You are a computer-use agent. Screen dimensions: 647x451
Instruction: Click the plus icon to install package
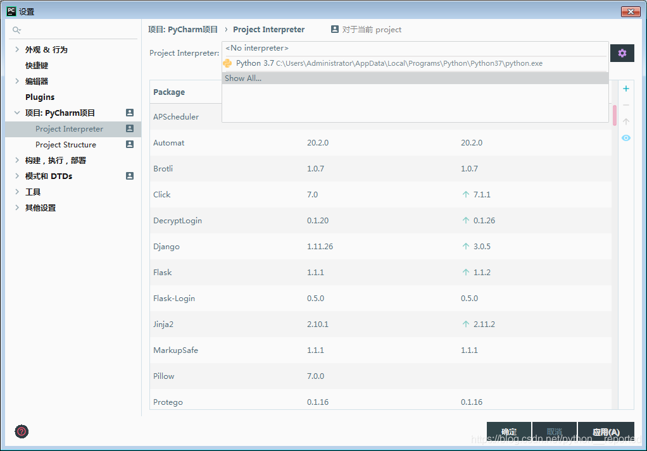click(626, 89)
